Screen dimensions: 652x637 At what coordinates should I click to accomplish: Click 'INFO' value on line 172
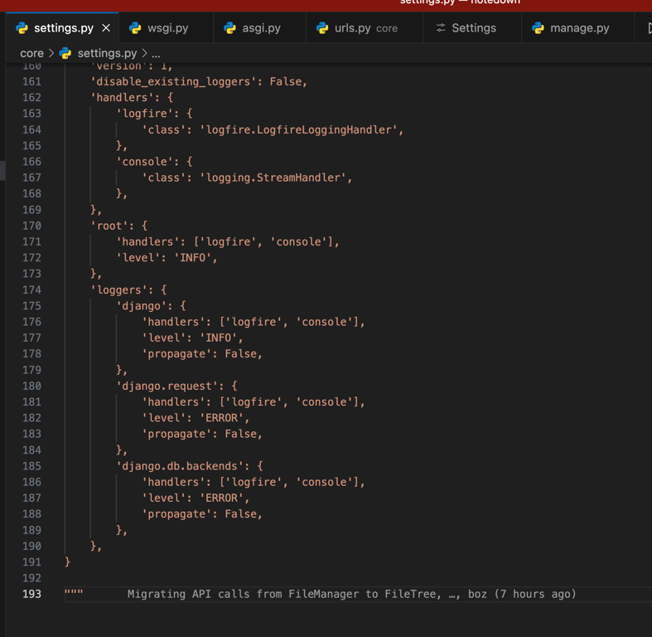pos(192,258)
